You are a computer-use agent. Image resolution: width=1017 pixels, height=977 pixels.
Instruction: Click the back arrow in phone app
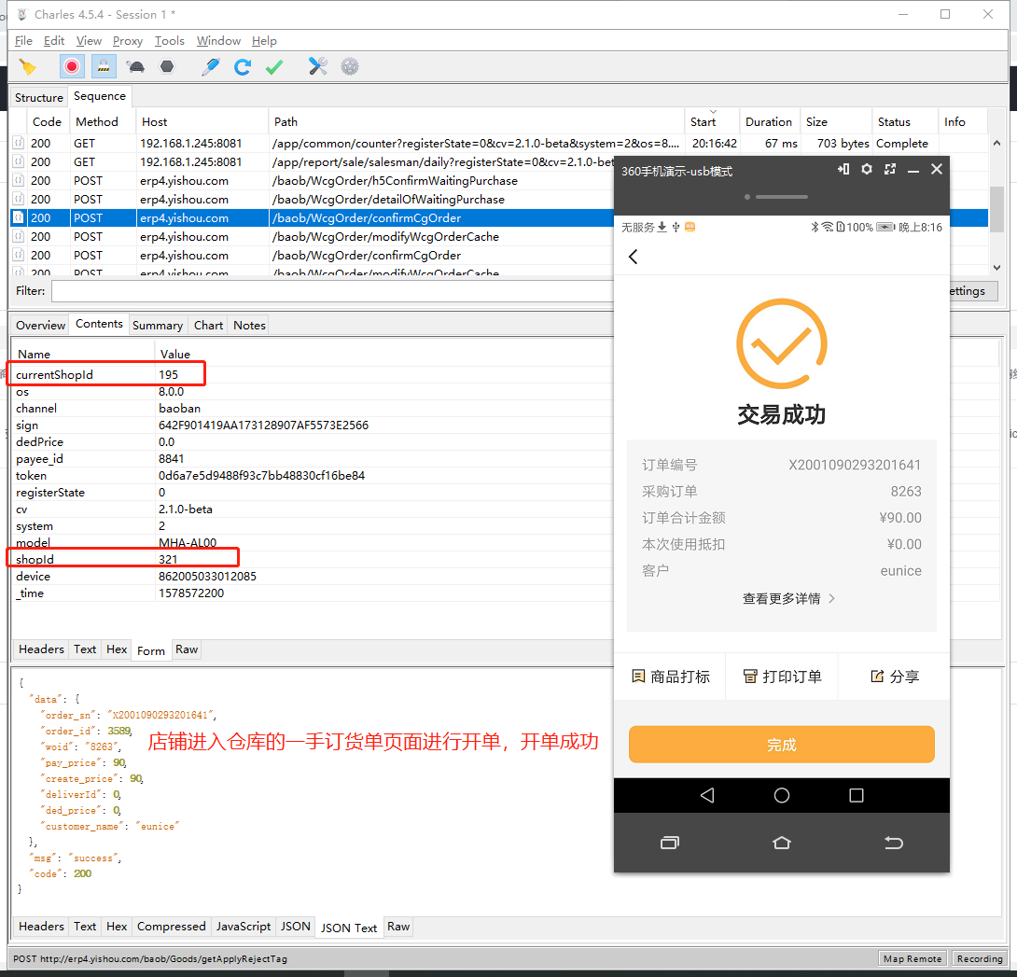[634, 257]
